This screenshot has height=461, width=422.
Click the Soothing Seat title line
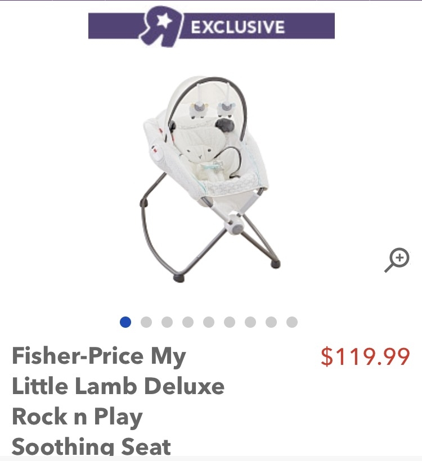pyautogui.click(x=91, y=446)
